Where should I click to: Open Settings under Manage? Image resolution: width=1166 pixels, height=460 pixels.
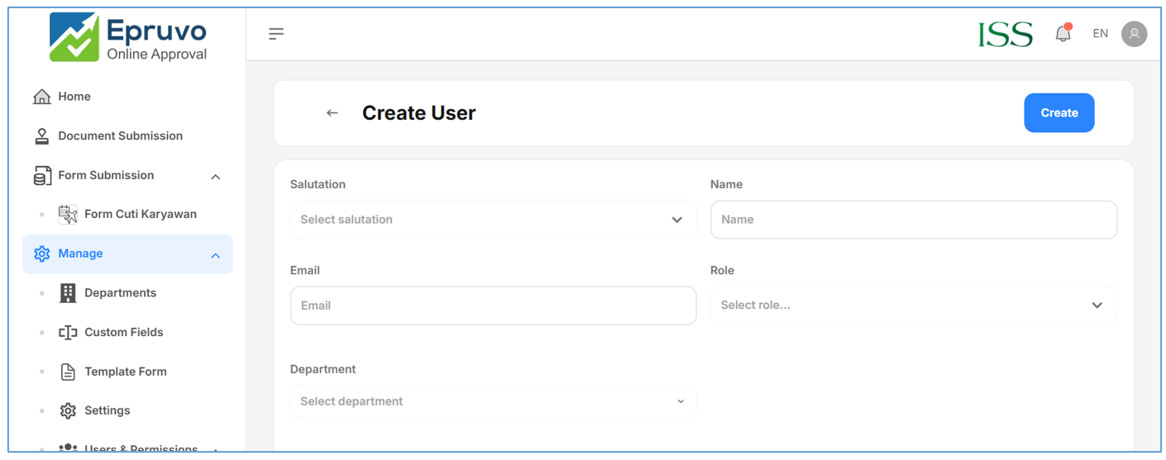[x=107, y=410]
